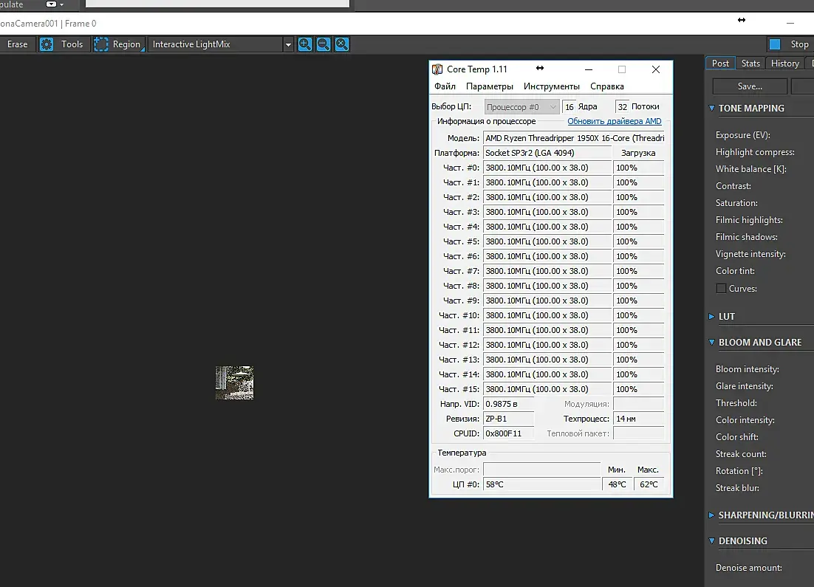
Task: Switch to the Post tab
Action: tap(720, 63)
